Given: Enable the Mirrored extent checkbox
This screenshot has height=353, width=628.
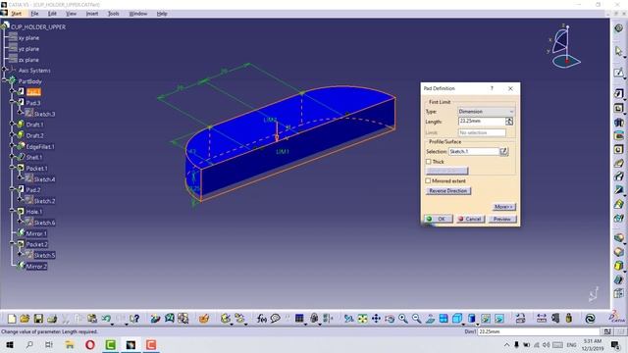Looking at the screenshot, I should (429, 180).
